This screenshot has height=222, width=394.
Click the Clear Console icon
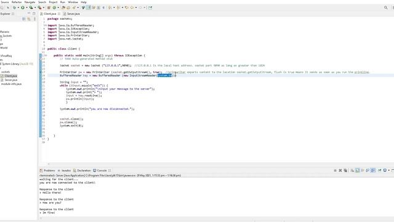[x=352, y=170]
